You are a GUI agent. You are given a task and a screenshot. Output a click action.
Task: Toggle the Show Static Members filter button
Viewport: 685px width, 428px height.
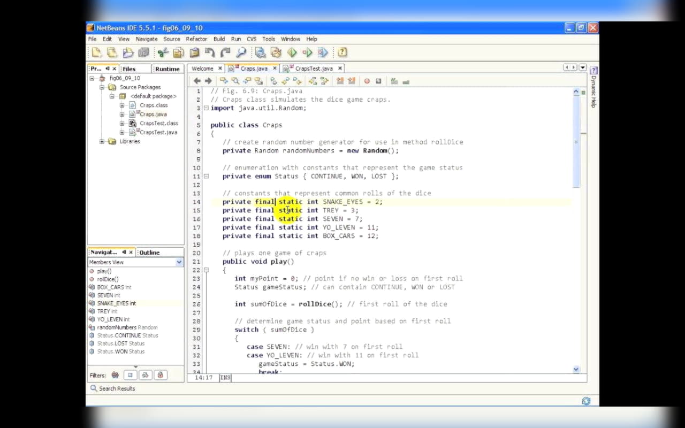[146, 375]
